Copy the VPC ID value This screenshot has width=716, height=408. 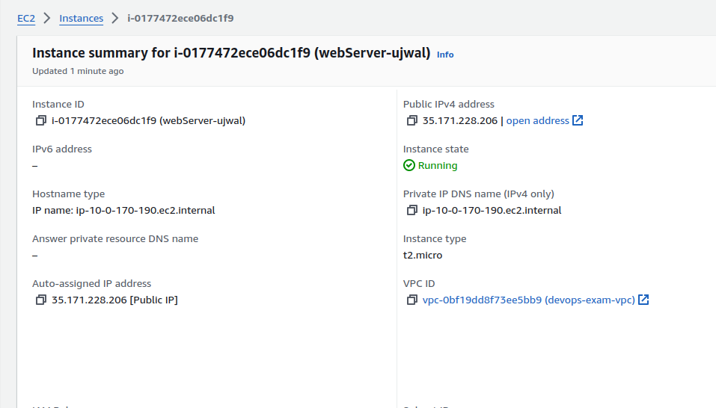[x=411, y=300]
